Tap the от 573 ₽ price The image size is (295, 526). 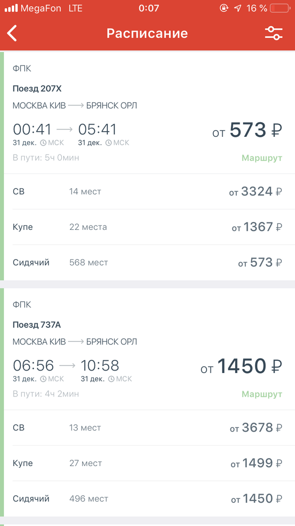pos(247,131)
